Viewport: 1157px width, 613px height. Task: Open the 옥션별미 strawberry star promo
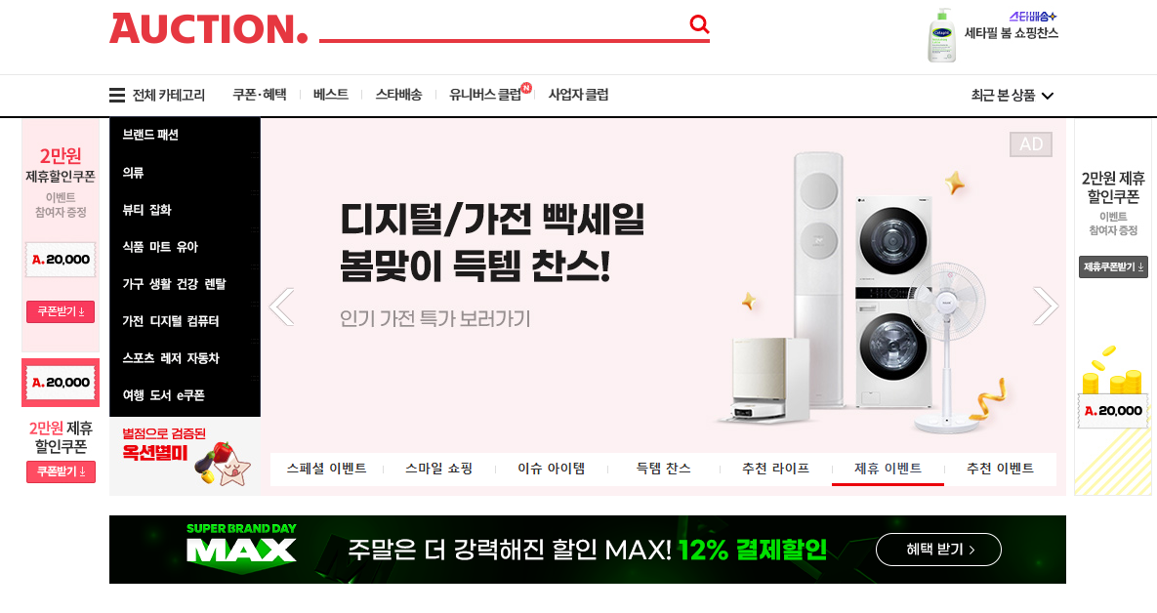point(186,456)
